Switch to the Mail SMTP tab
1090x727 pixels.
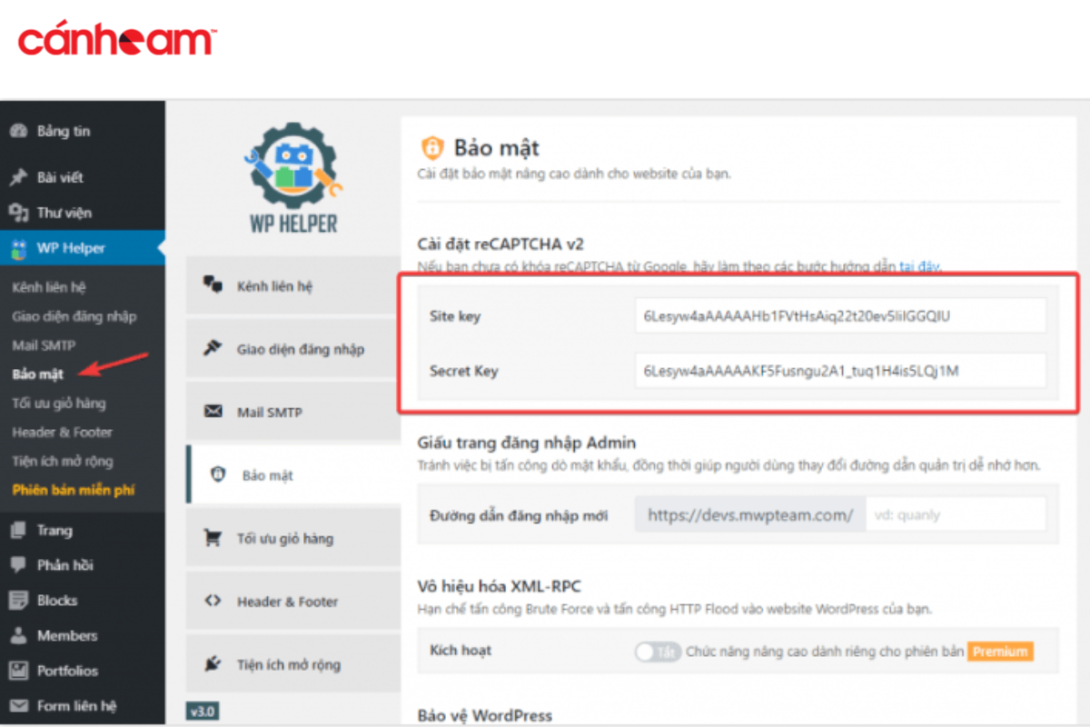293,413
